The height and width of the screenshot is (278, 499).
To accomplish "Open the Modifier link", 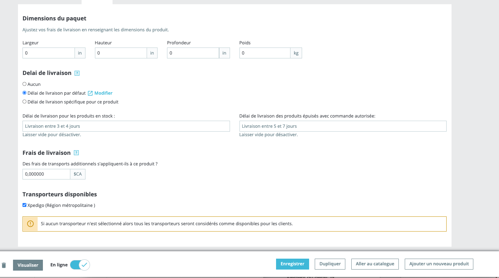I will click(103, 93).
